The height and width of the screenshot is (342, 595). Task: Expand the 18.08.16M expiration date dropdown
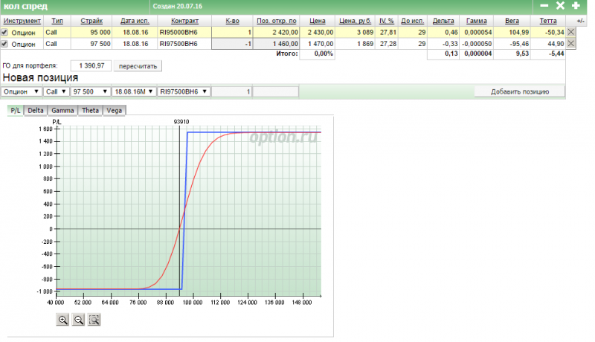click(x=134, y=91)
